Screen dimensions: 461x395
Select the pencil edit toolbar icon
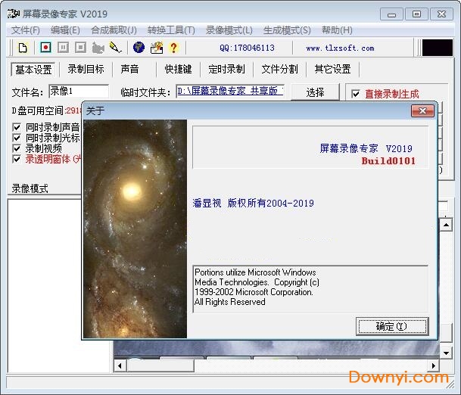click(x=115, y=48)
